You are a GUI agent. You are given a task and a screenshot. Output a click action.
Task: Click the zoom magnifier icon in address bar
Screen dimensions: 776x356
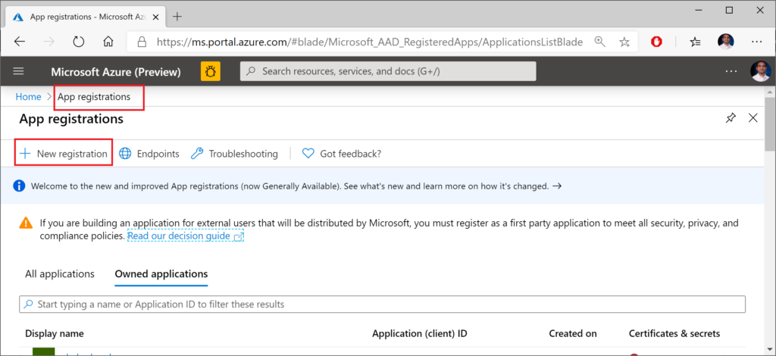pos(600,42)
